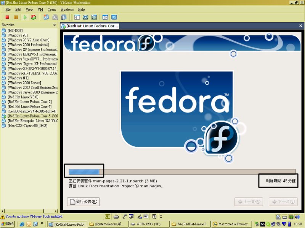
Task: Click the 18:20 taskbar clock
Action: (x=298, y=224)
